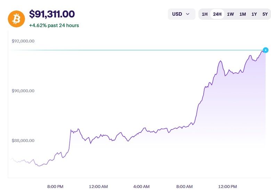The image size is (271, 195).
Task: Show the 1W price chart
Action: point(230,14)
